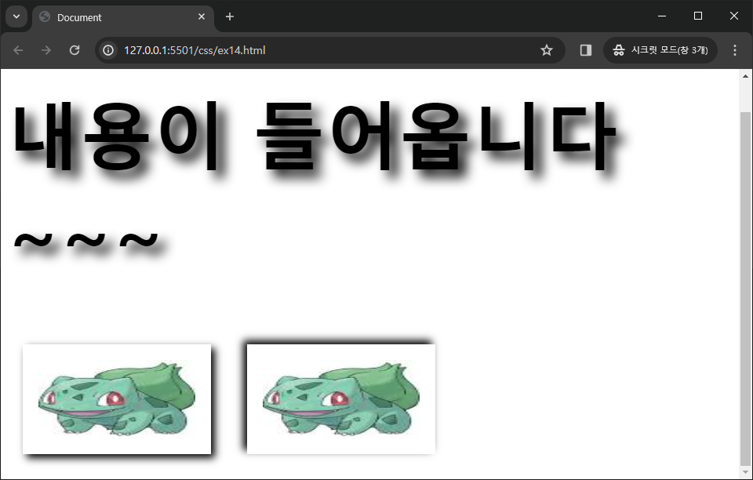This screenshot has height=480, width=753.
Task: Click the first Bulbasaur image with right shadow
Action: pyautogui.click(x=117, y=399)
